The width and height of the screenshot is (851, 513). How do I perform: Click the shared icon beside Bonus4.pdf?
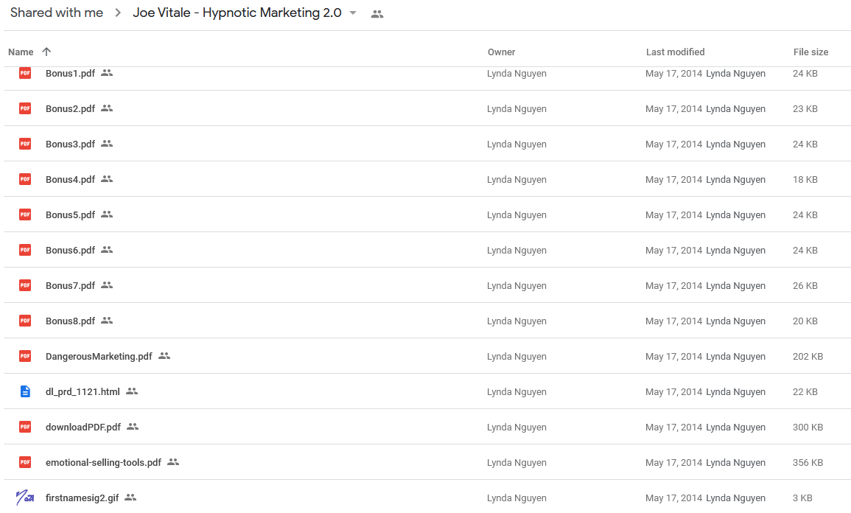107,178
